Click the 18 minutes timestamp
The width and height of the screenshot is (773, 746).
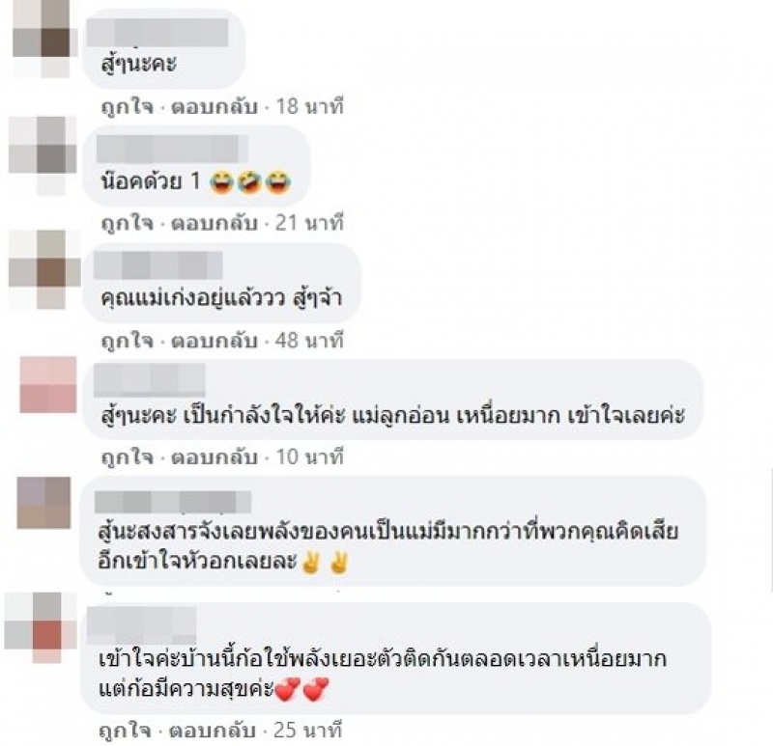click(309, 106)
